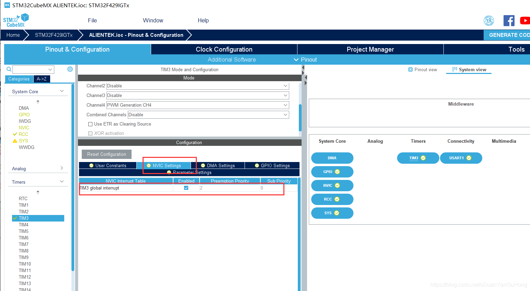This screenshot has width=530, height=291.
Task: Select GPIO in System Core list
Action: point(24,115)
